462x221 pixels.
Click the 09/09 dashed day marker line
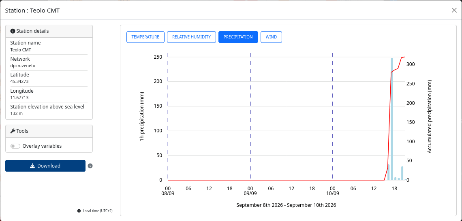pyautogui.click(x=250, y=116)
